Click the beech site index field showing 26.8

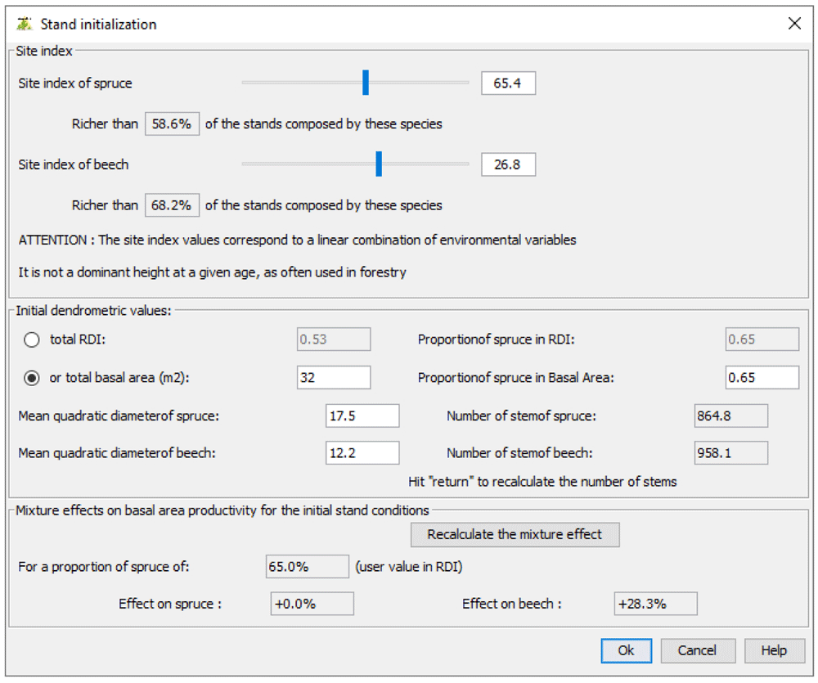pyautogui.click(x=508, y=164)
